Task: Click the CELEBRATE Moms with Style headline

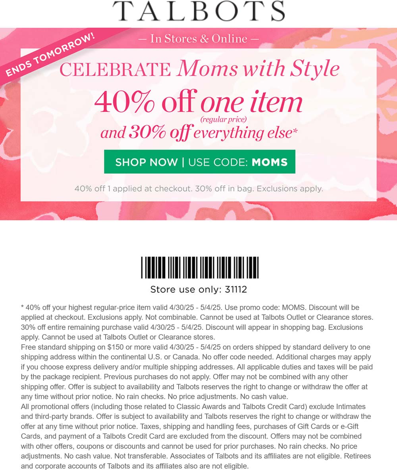Action: 199,69
